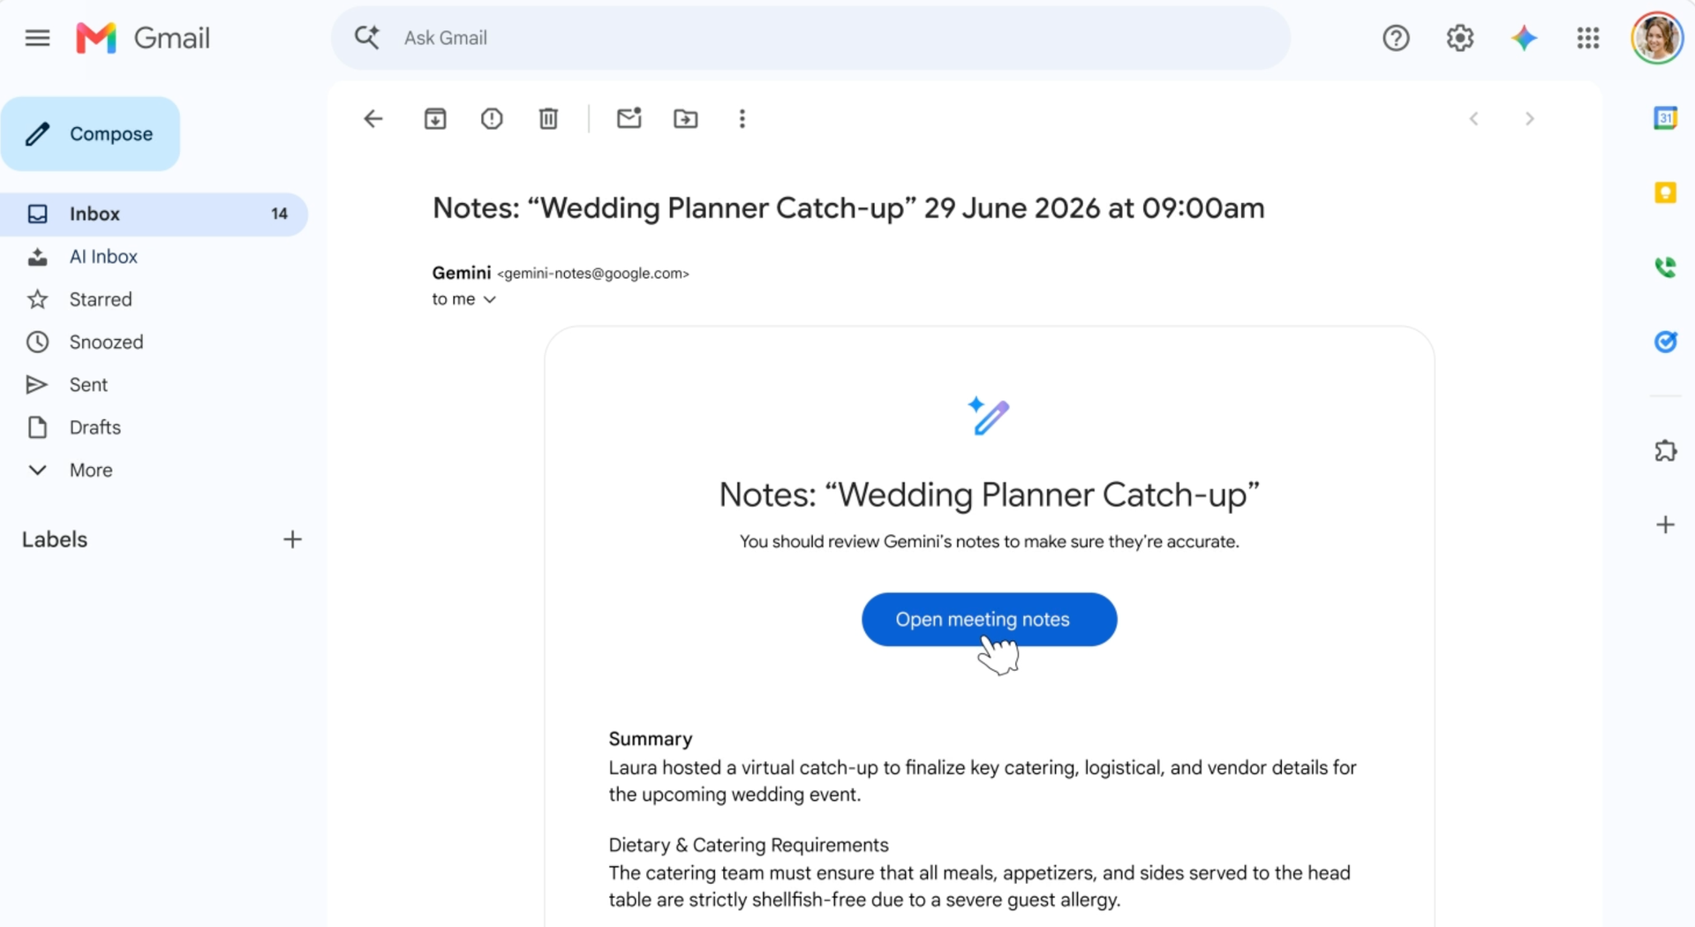Viewport: 1695px width, 927px height.
Task: Expand More folders list
Action: (x=91, y=470)
